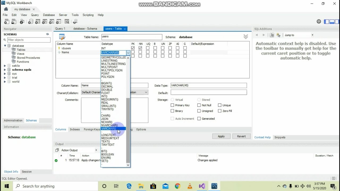Click the datatype list scroll-down arrow
This screenshot has height=191, width=340.
coord(128,165)
